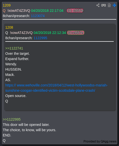
Task: Click the VR goggles icon
Action: 104,5
